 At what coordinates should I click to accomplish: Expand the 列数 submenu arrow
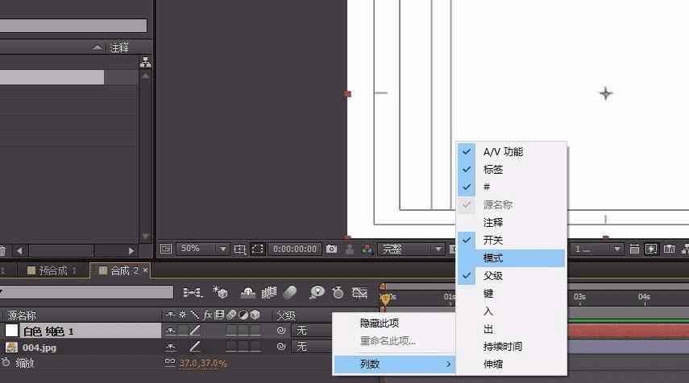point(448,364)
